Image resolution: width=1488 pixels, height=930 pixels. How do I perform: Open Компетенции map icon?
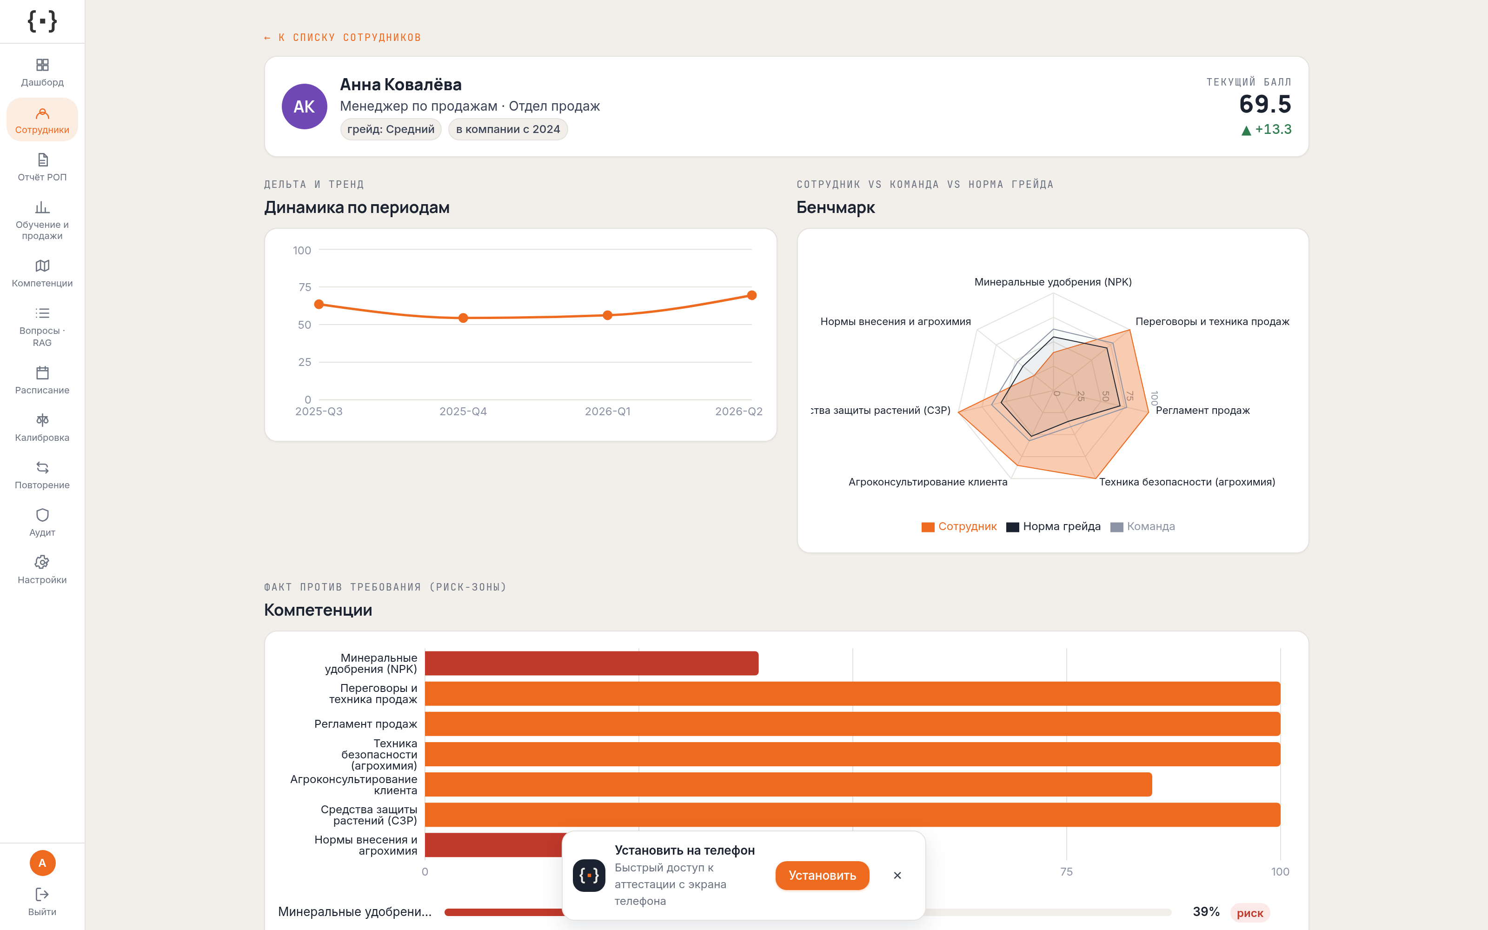click(42, 266)
